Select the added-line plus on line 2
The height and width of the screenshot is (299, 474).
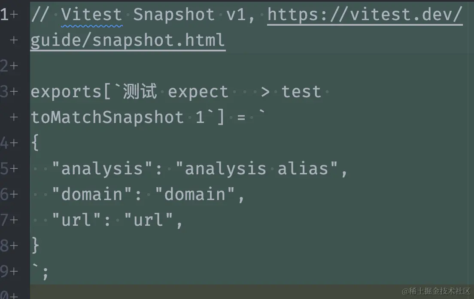point(14,66)
